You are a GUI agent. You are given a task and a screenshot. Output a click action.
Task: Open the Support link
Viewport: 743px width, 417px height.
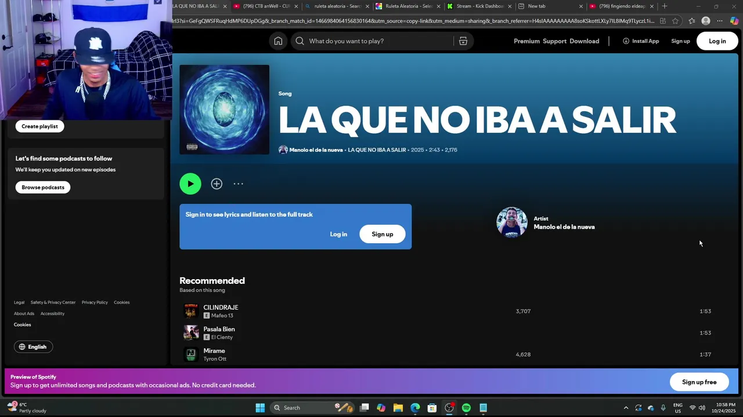(554, 41)
